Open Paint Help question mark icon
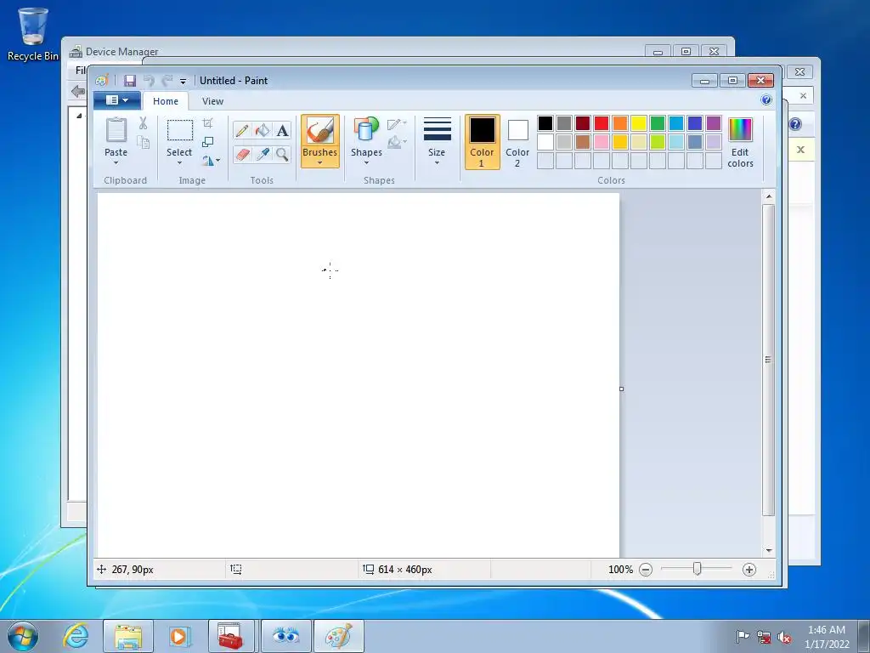 (766, 100)
